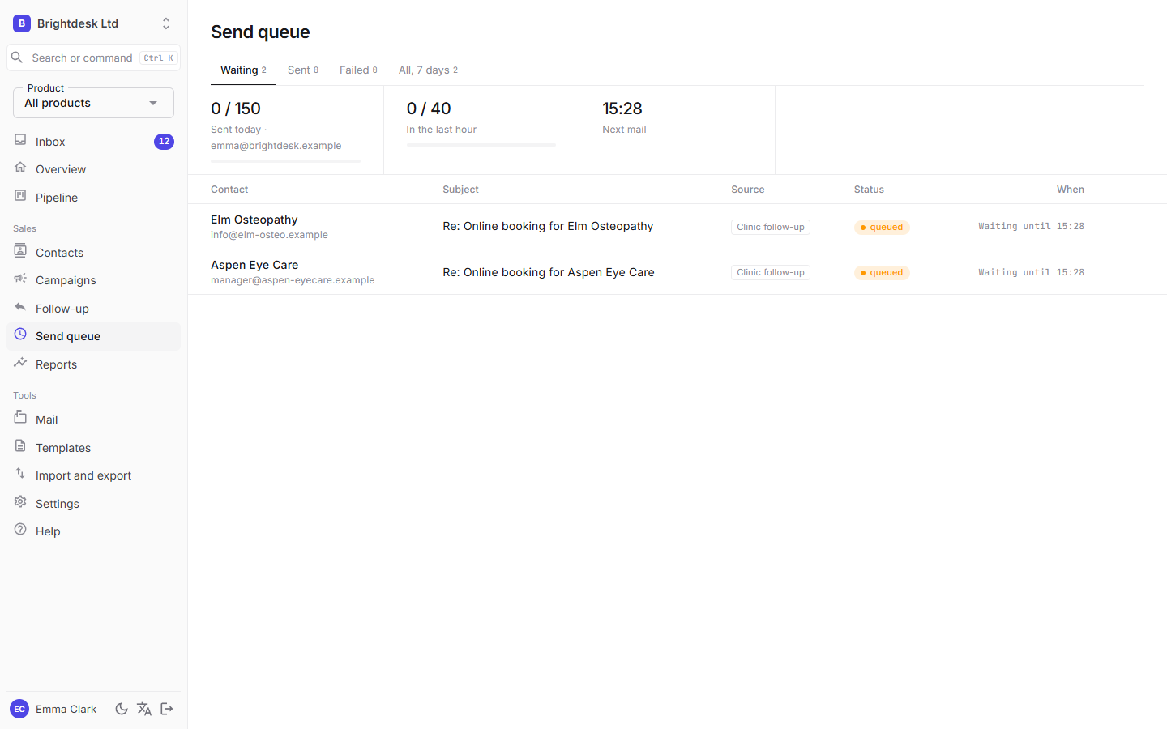Open the Aspen Eye Care contact row
Image resolution: width=1167 pixels, height=729 pixels.
(678, 272)
